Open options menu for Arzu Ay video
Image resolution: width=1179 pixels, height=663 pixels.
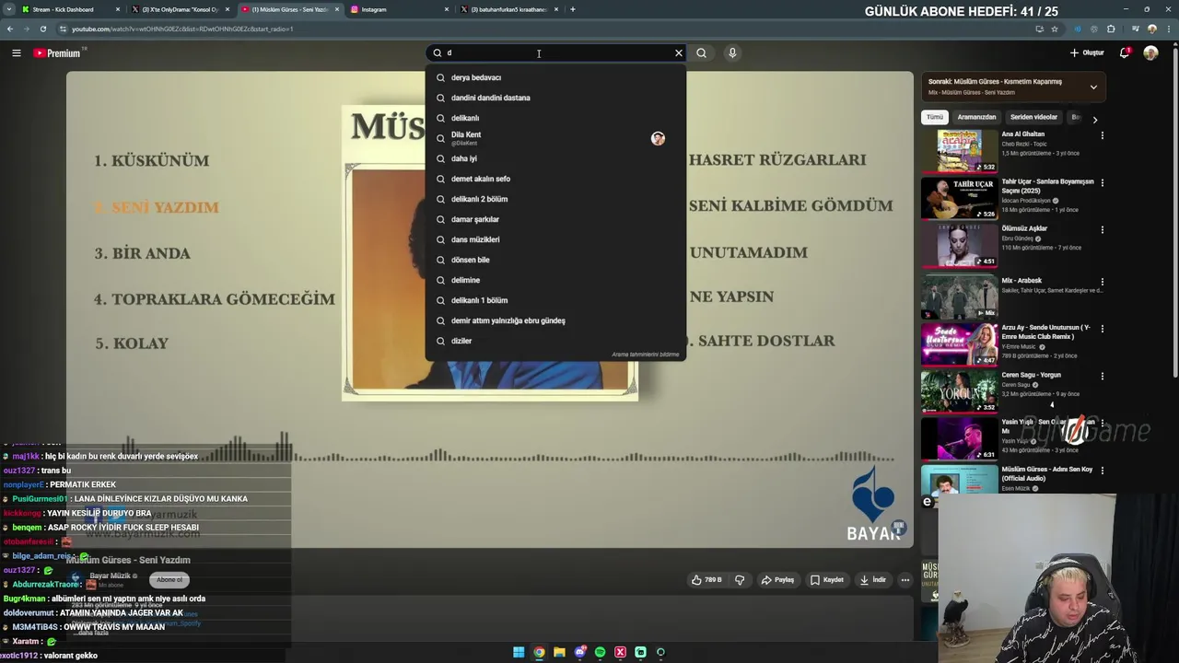click(x=1102, y=329)
